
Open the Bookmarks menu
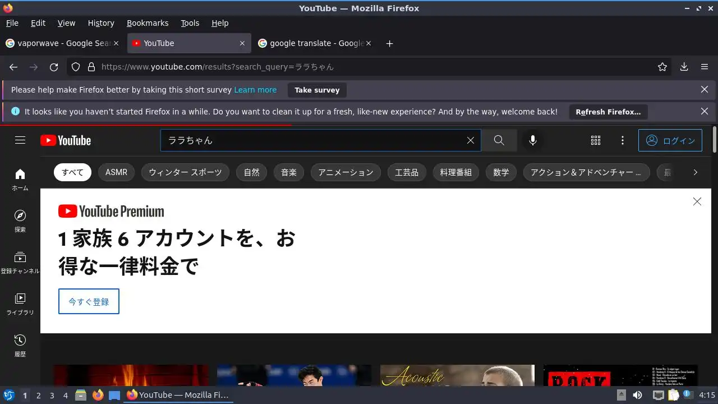[x=148, y=23]
